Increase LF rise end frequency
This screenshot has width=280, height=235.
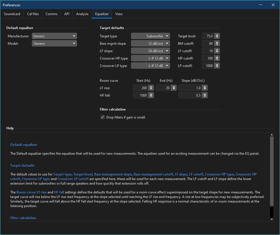click(x=174, y=87)
